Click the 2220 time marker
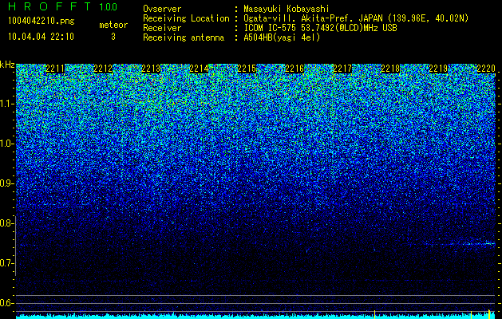This screenshot has height=319, width=502. [486, 69]
